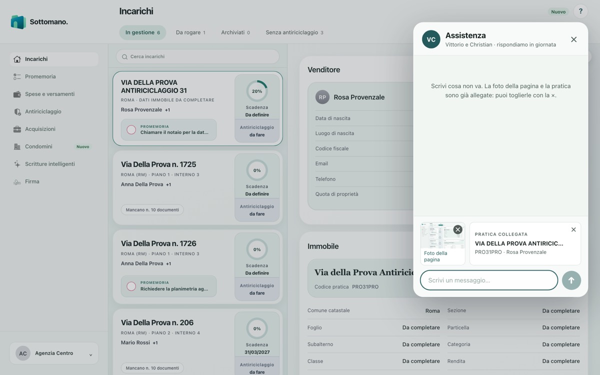
Task: Remove the Foto della pagina attachment
Action: pos(457,229)
